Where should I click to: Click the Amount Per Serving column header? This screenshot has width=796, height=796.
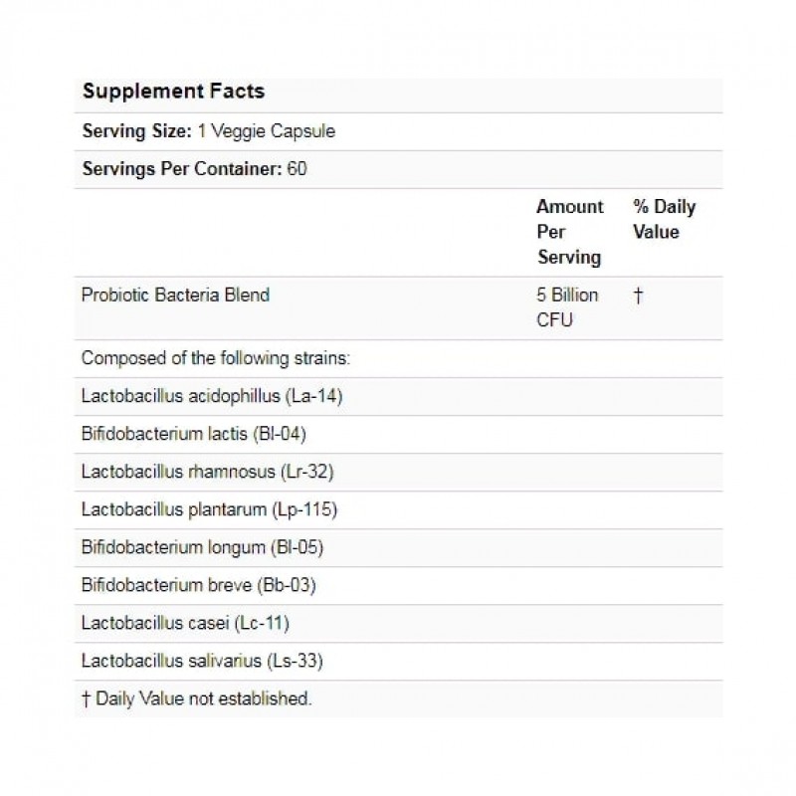click(569, 232)
